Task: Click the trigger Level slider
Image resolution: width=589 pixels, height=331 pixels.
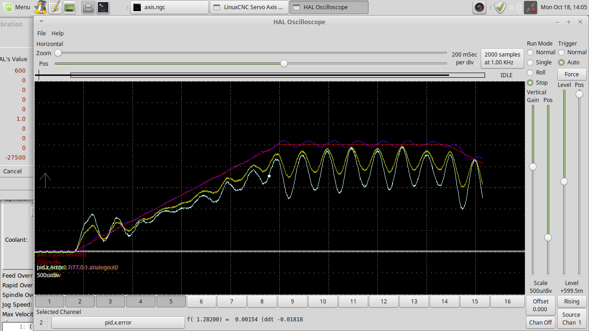Action: pyautogui.click(x=564, y=182)
